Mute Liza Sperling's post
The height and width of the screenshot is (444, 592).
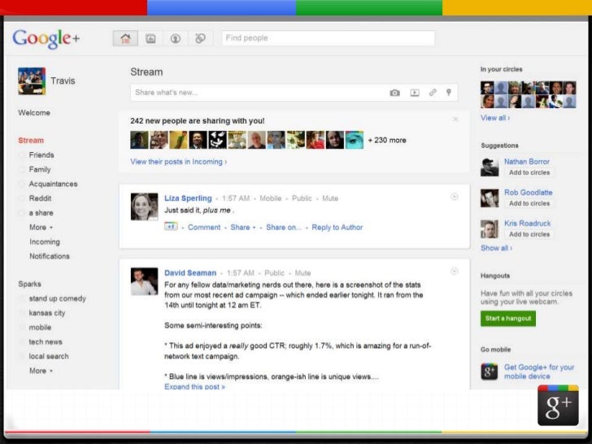330,198
